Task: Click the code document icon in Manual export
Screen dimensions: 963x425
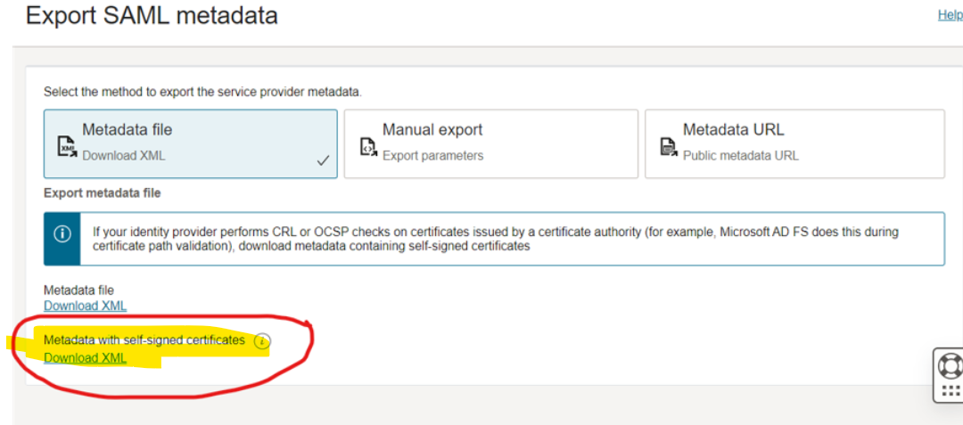Action: click(x=368, y=146)
